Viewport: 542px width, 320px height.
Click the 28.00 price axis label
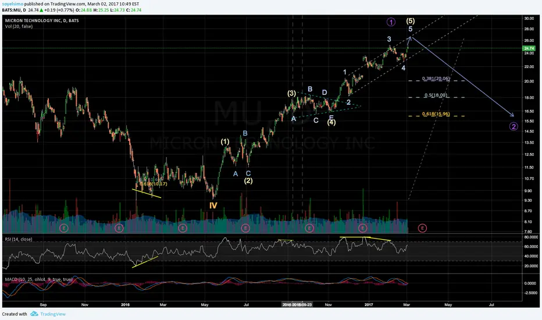(x=529, y=29)
